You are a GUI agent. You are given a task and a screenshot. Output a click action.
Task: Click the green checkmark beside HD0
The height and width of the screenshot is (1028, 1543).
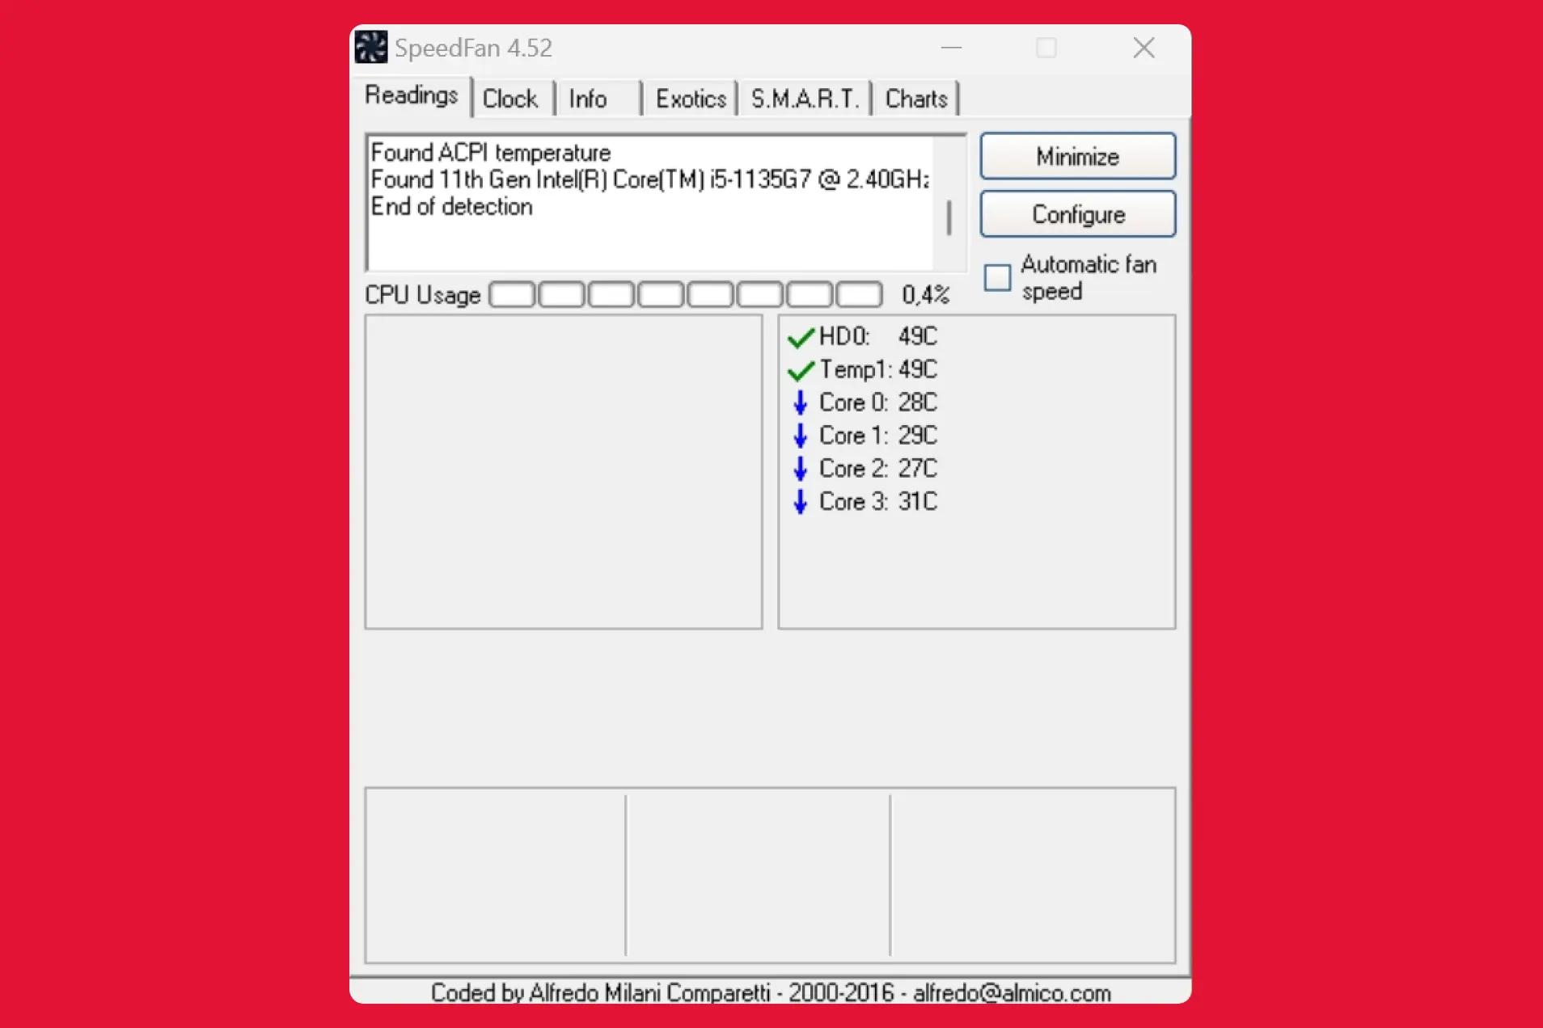[800, 337]
